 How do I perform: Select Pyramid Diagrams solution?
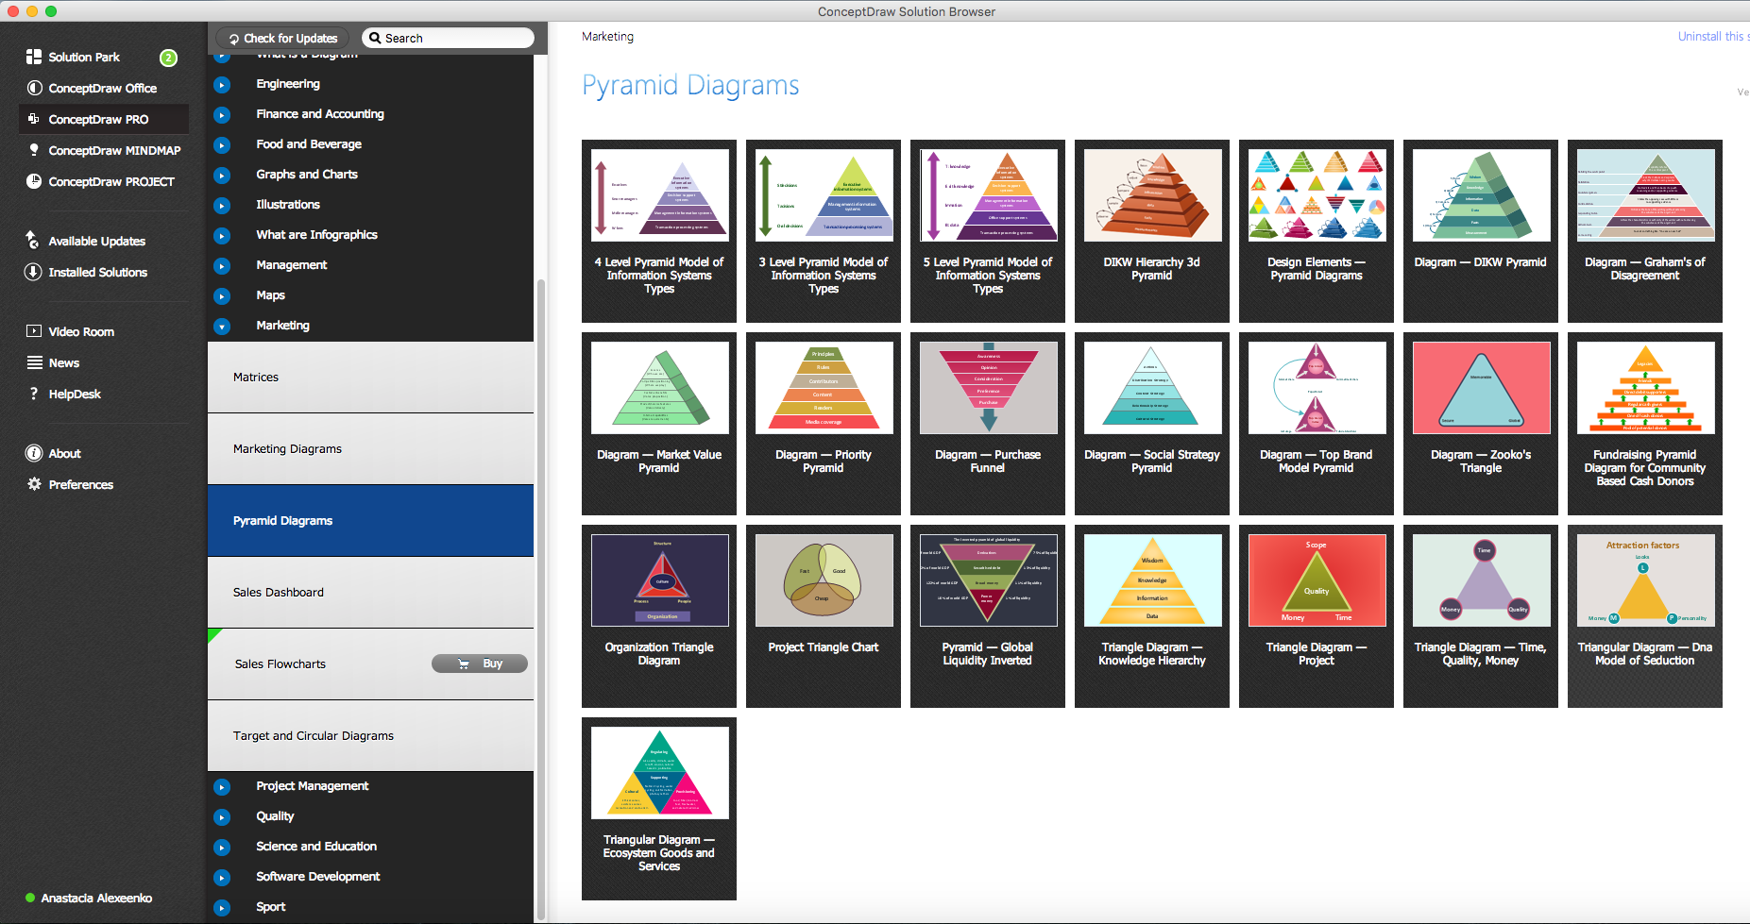[370, 521]
